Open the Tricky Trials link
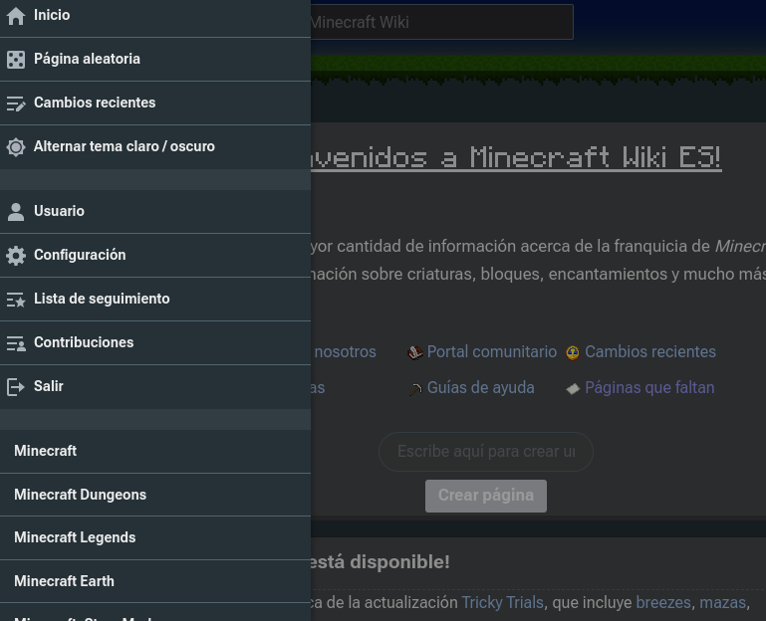Screen dimensions: 766x621 click(503, 602)
